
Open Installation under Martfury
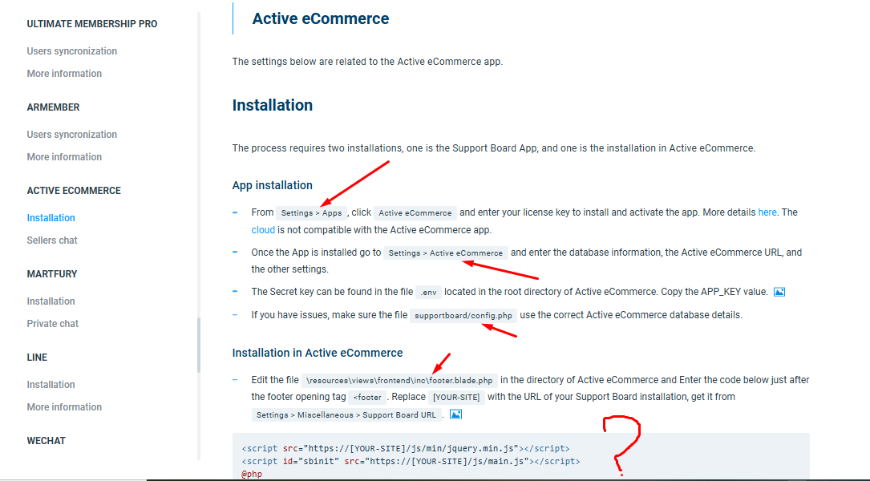pyautogui.click(x=51, y=301)
